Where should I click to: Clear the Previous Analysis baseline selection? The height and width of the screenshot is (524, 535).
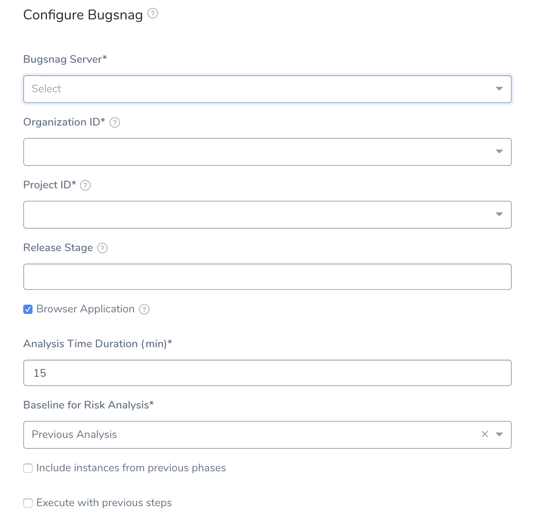coord(485,434)
